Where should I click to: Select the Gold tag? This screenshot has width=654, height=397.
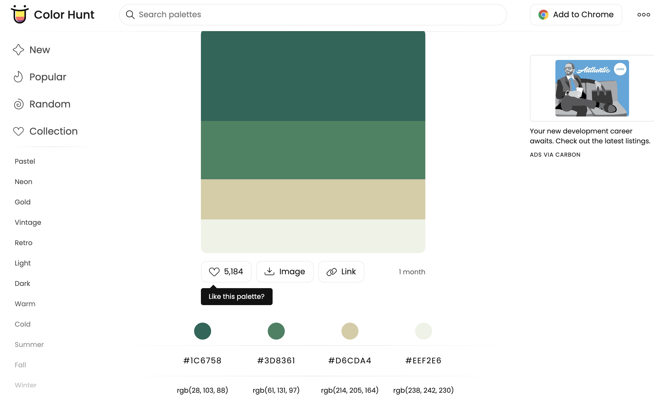[x=23, y=202]
